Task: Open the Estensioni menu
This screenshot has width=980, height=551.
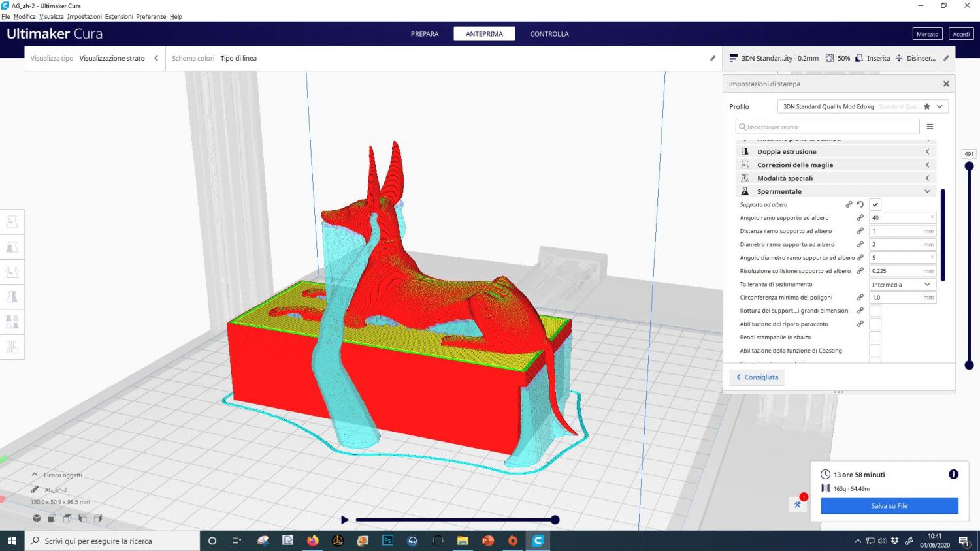Action: (119, 16)
